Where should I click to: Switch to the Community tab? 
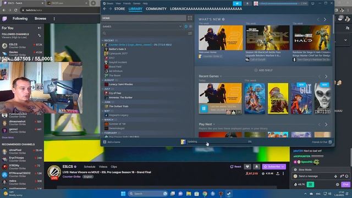click(x=156, y=9)
